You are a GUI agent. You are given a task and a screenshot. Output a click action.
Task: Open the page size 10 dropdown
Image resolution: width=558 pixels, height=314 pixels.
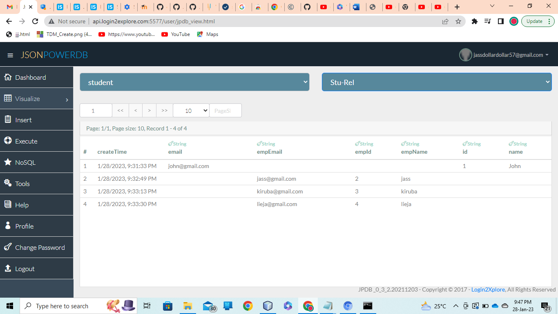pyautogui.click(x=191, y=110)
